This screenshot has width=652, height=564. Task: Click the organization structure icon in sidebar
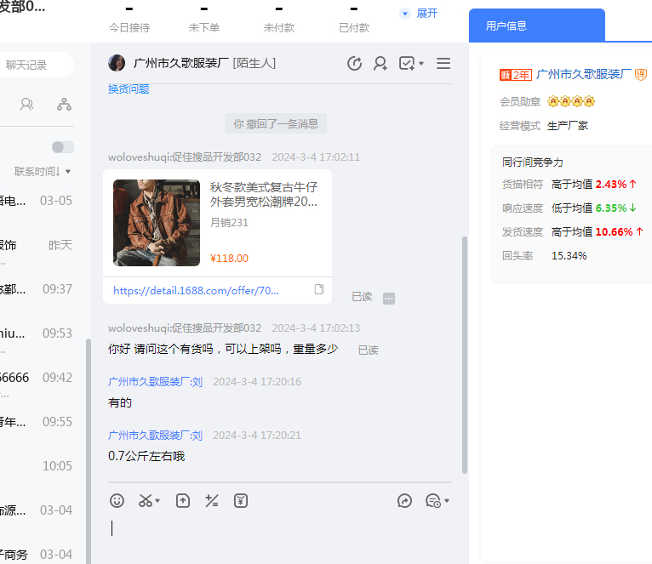coord(64,105)
